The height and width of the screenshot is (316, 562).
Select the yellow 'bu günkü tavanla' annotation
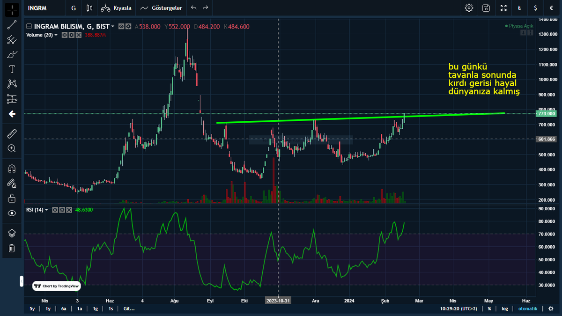484,79
